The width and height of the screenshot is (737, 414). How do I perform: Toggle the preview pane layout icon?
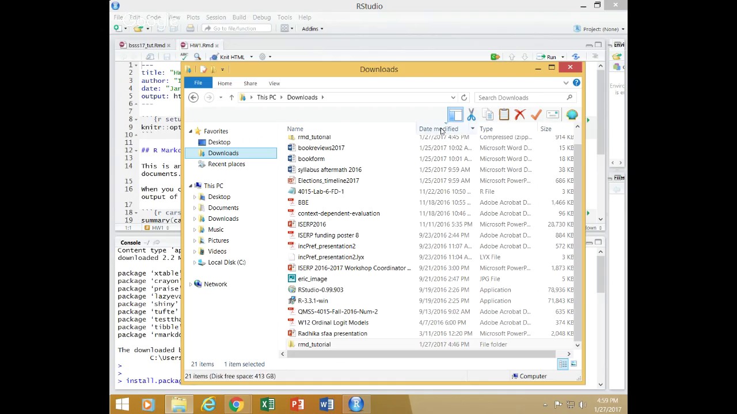pyautogui.click(x=455, y=115)
